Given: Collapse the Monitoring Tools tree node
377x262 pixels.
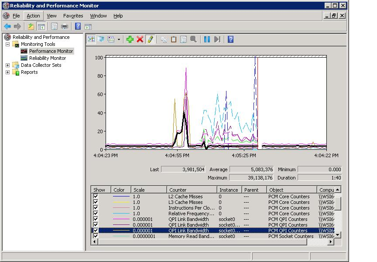Looking at the screenshot, I should [x=7, y=44].
